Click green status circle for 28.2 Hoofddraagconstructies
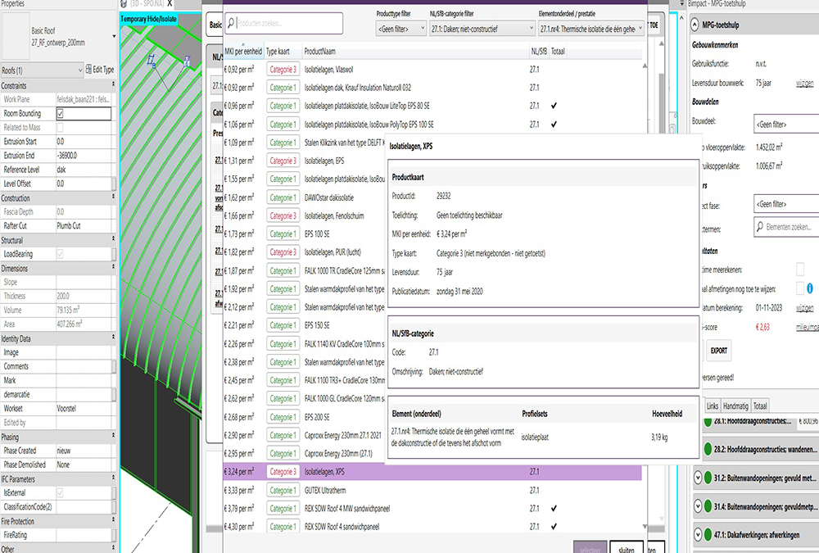The height and width of the screenshot is (553, 819). click(x=709, y=449)
